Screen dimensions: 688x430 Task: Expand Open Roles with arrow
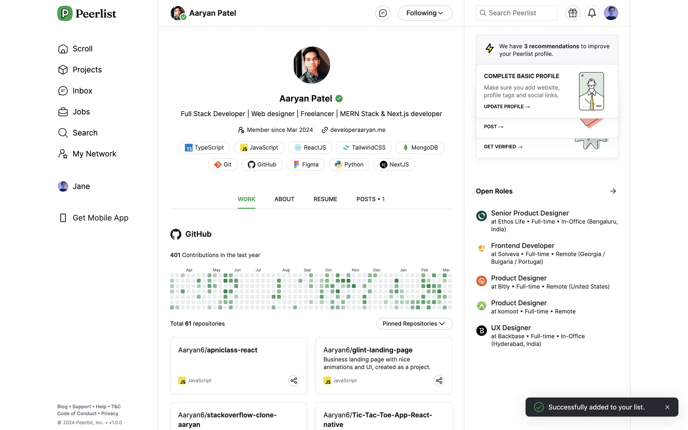tap(613, 191)
